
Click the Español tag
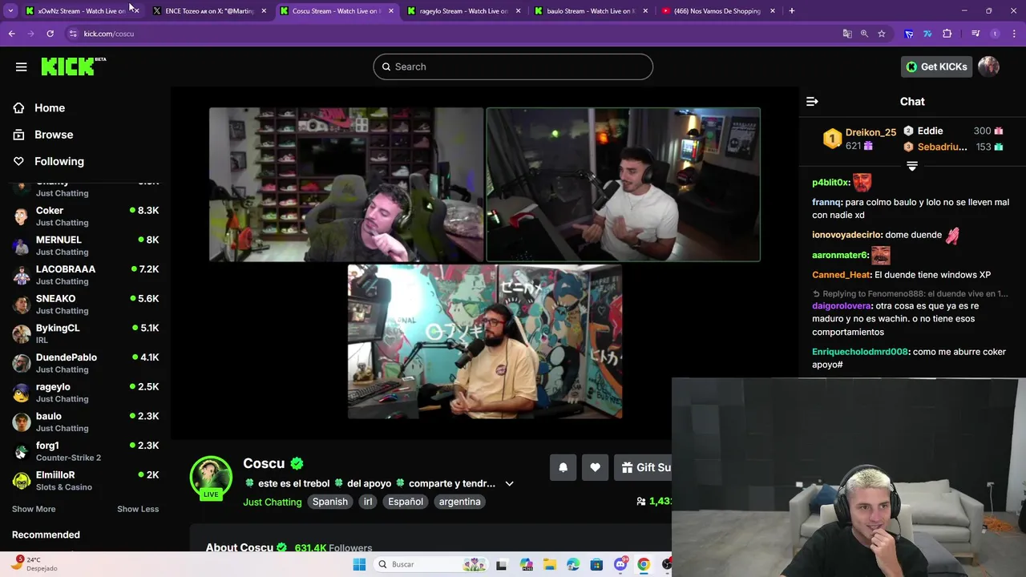406,502
